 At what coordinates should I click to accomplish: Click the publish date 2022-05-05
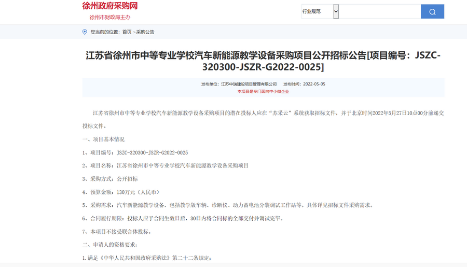[x=314, y=84]
